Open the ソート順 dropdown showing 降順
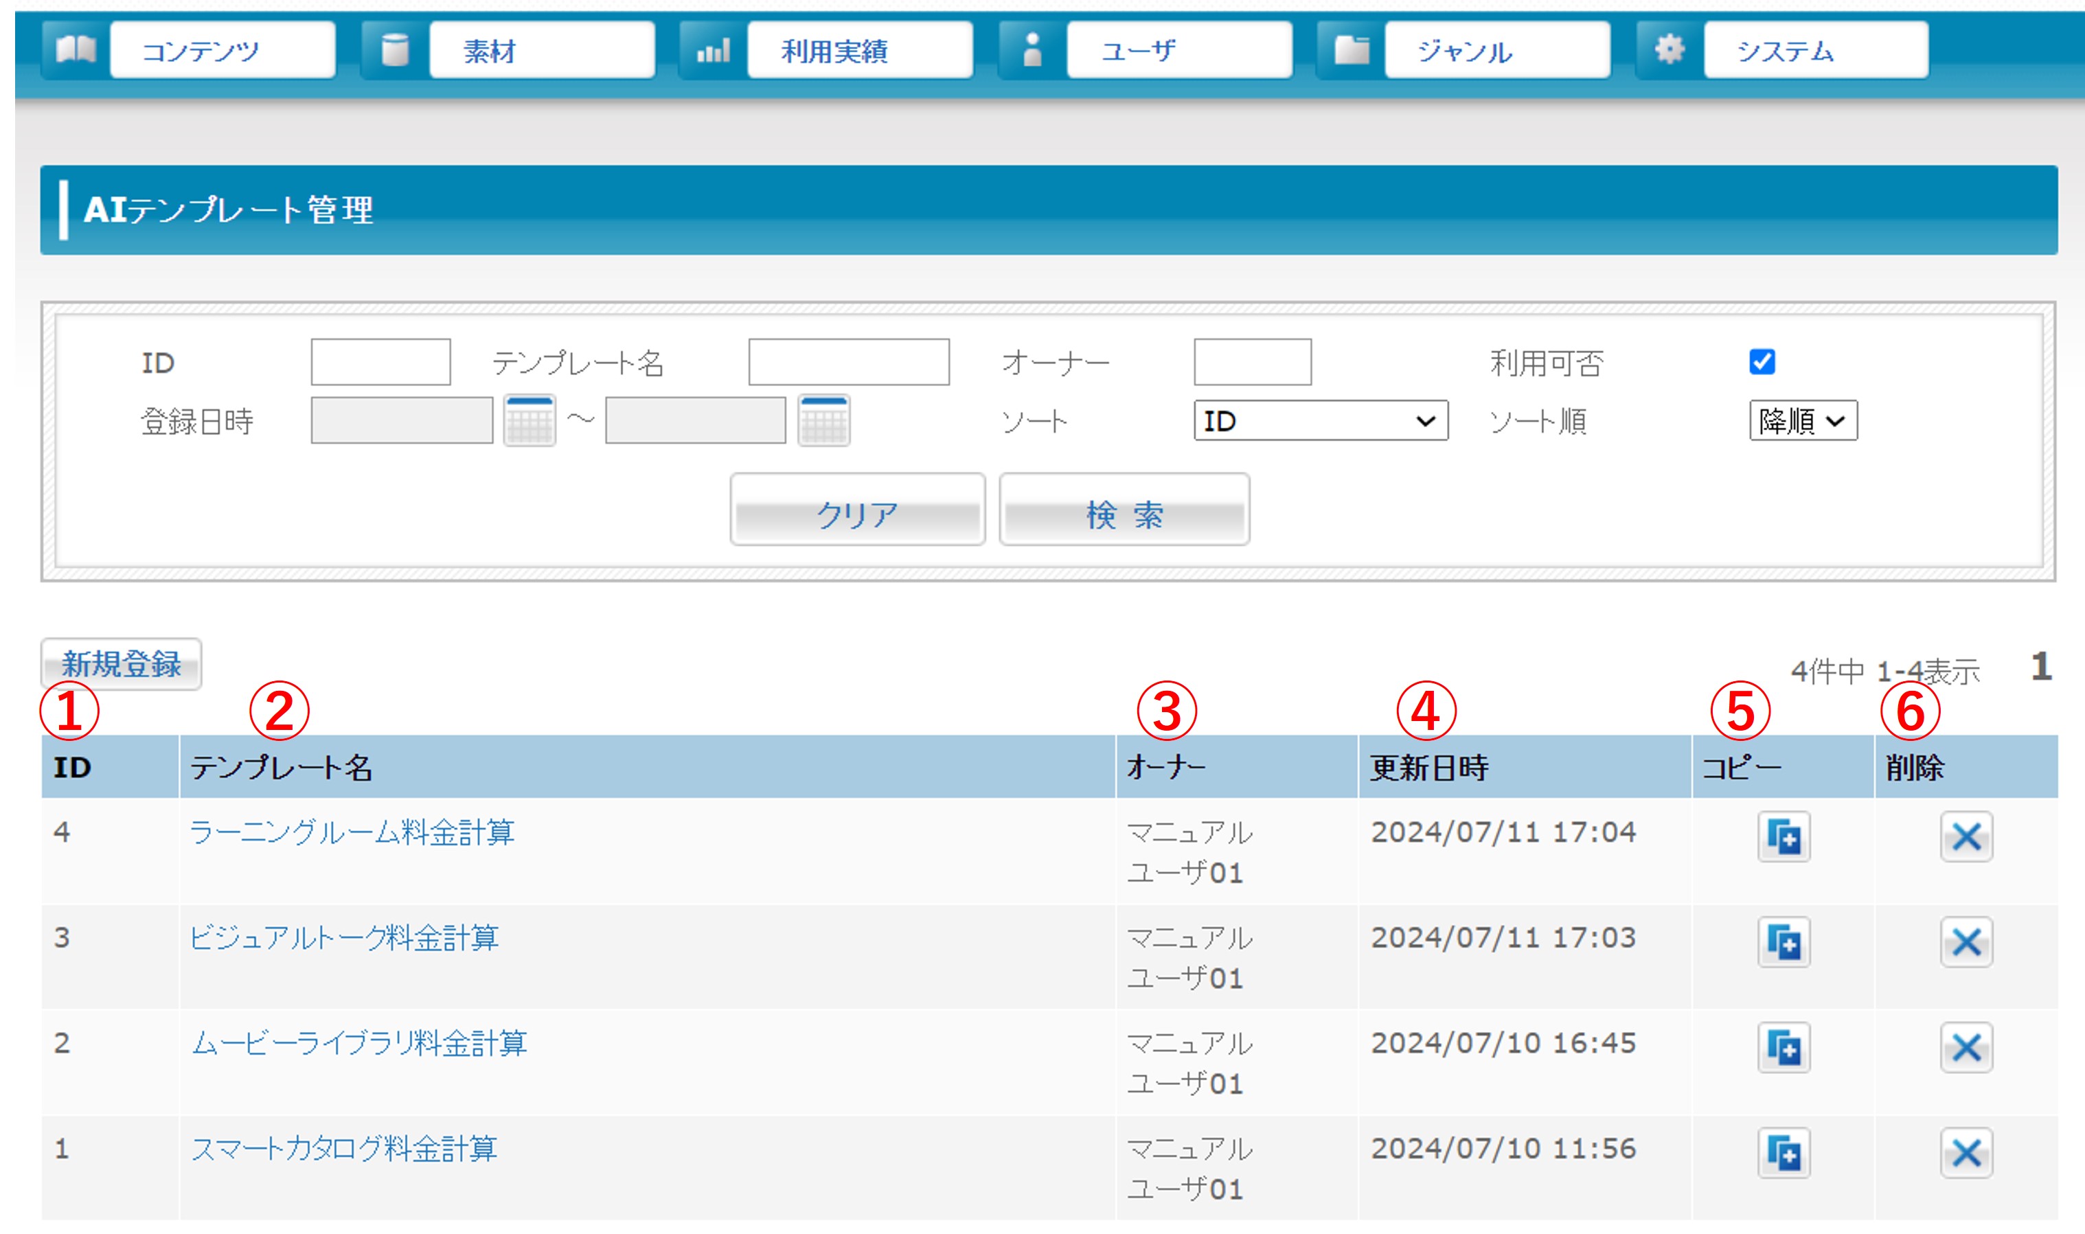Viewport: 2085px width, 1234px height. [1802, 421]
